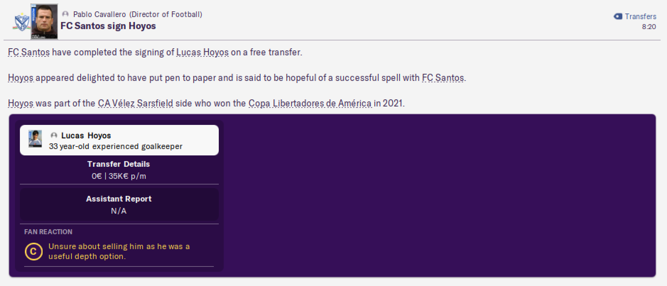This screenshot has width=667, height=286.
Task: Open Pablo Cavallero's portrait photo
Action: tap(44, 22)
